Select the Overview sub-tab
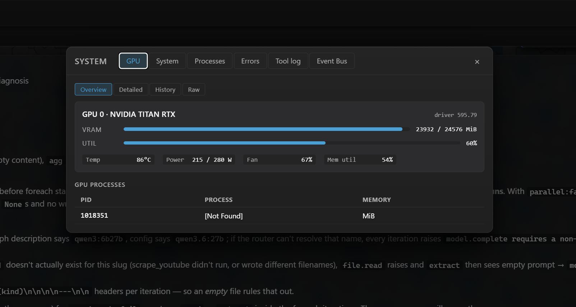Image resolution: width=576 pixels, height=307 pixels. click(93, 90)
